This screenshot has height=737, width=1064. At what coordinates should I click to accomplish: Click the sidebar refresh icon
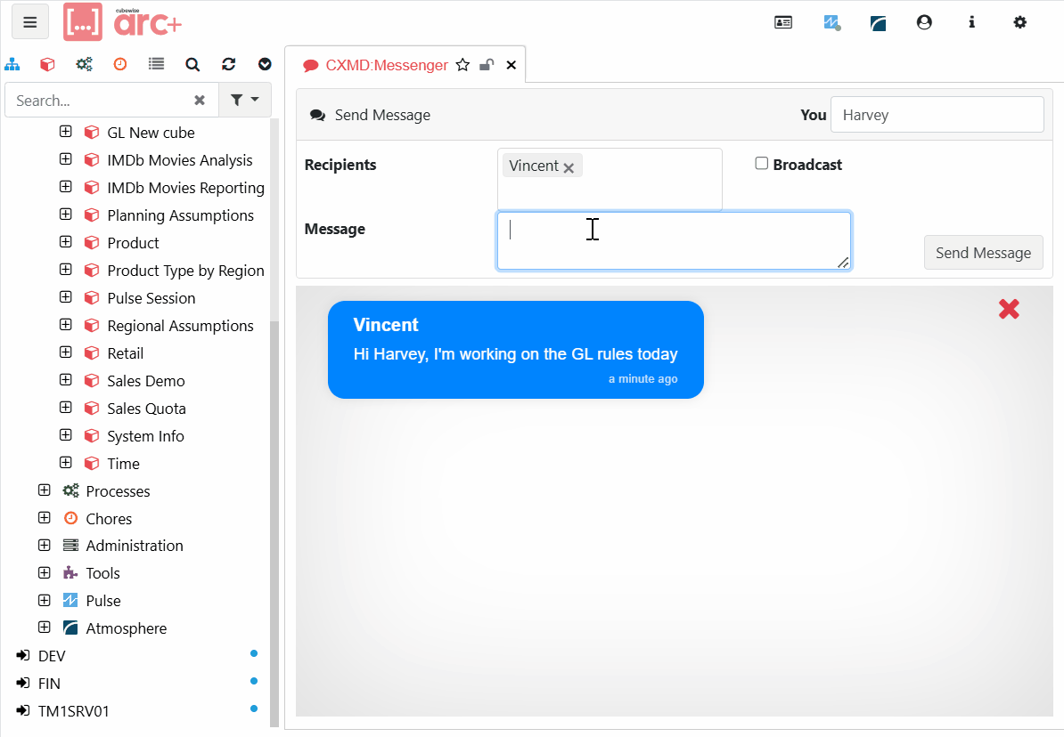pyautogui.click(x=228, y=64)
